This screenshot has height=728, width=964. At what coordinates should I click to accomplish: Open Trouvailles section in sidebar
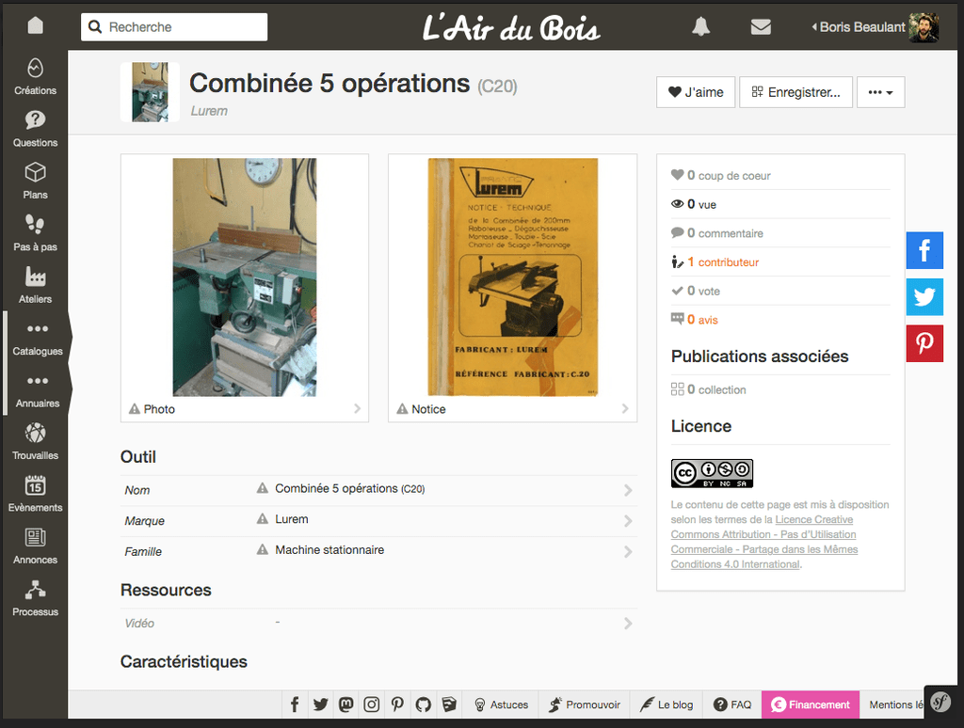[x=35, y=442]
